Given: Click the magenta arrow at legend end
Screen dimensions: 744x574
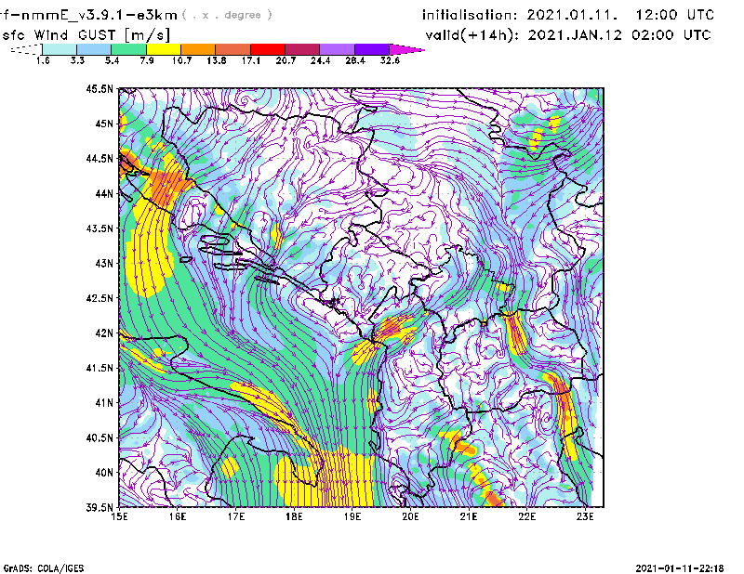Looking at the screenshot, I should (x=407, y=49).
